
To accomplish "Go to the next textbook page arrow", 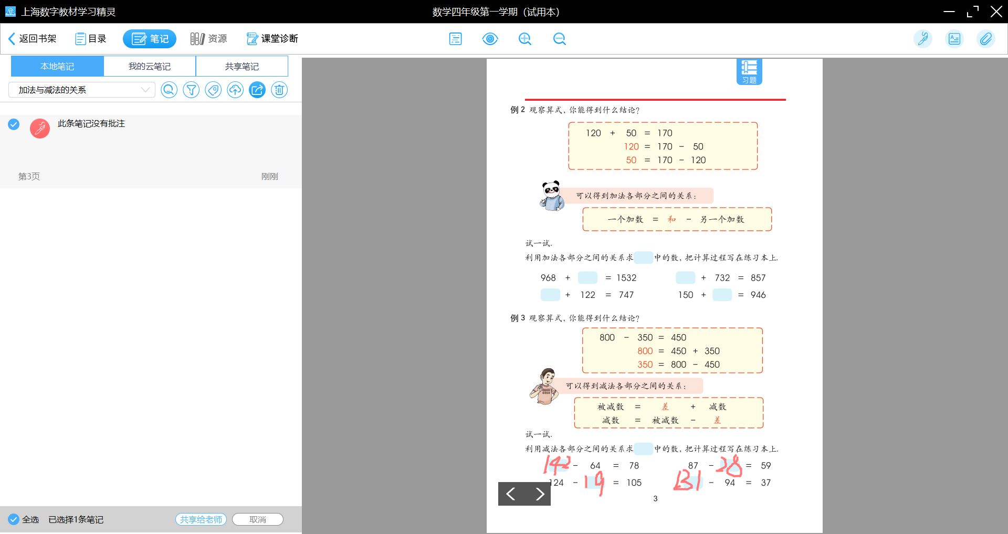I will 539,494.
